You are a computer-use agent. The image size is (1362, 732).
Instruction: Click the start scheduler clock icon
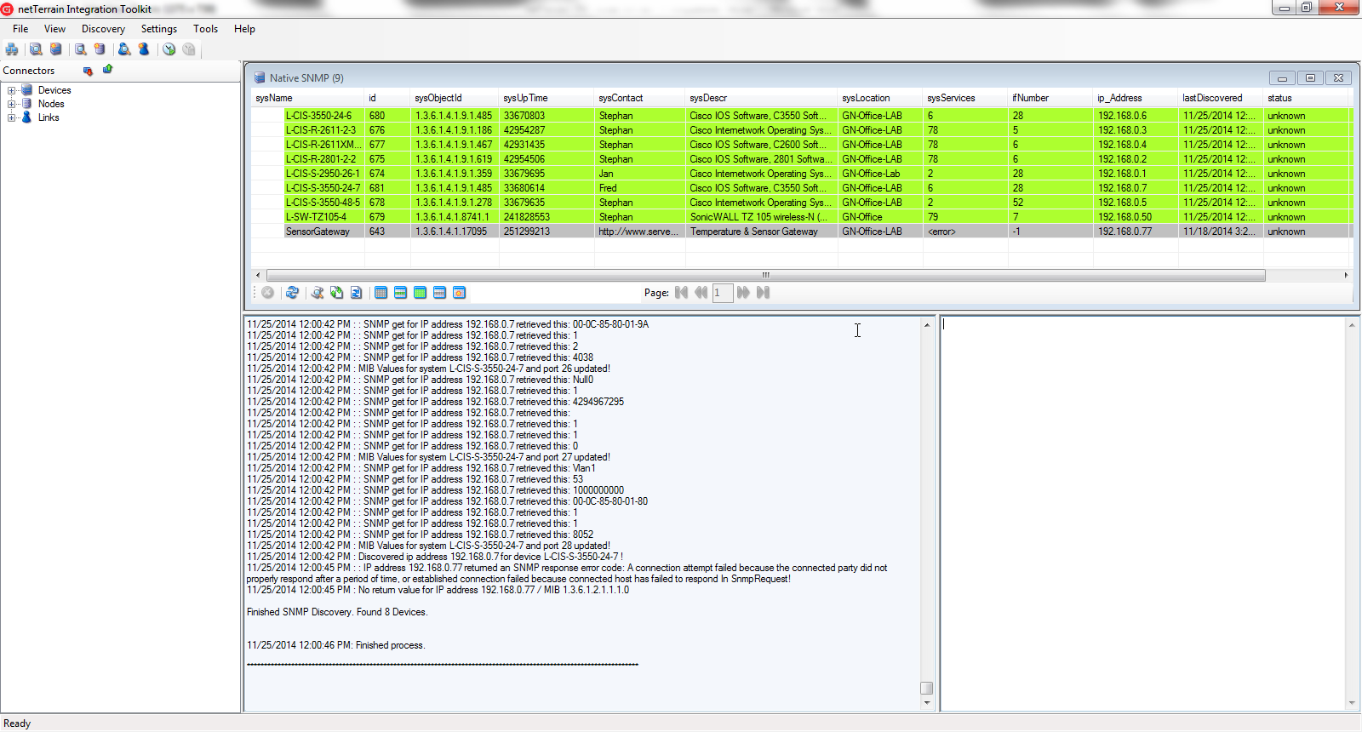169,49
